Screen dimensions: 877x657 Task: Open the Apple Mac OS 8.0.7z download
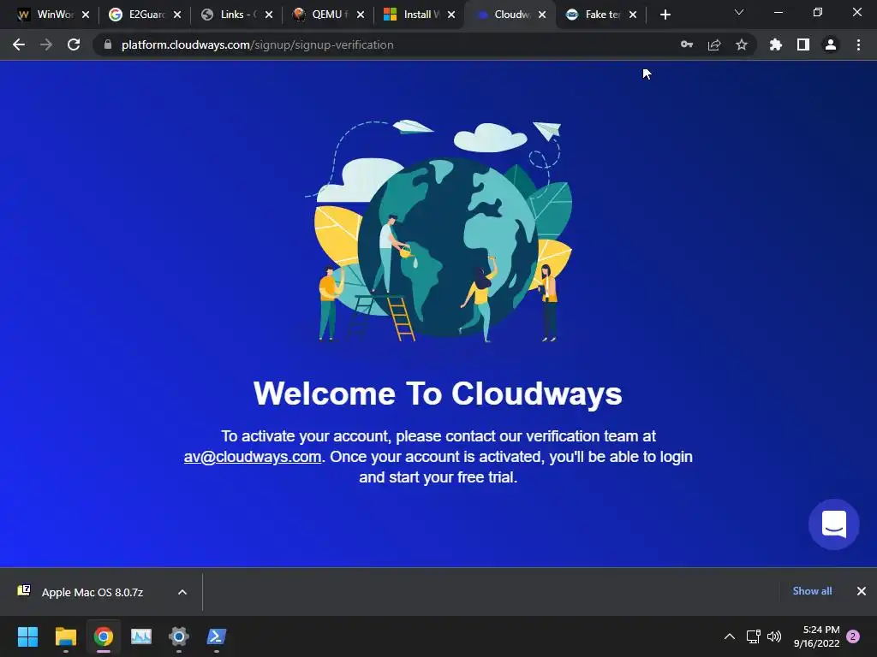click(x=92, y=592)
